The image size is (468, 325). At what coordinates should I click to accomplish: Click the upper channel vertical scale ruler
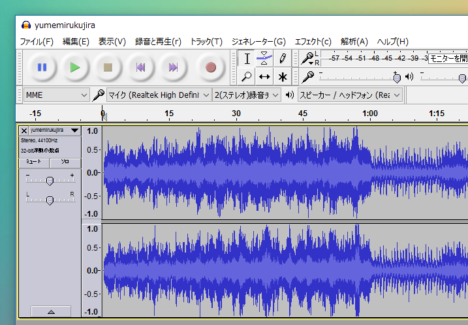[x=91, y=172]
